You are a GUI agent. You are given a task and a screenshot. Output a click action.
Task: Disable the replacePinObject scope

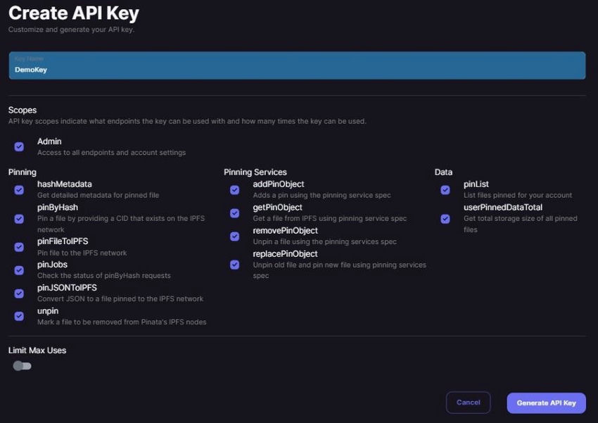234,265
